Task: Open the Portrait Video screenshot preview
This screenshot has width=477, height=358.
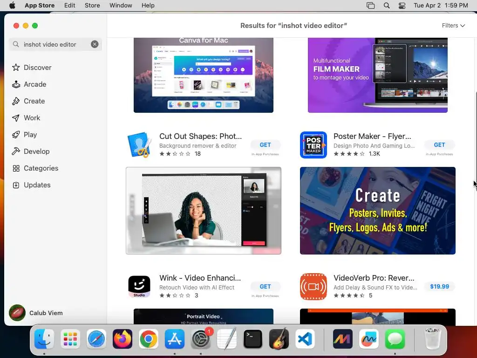Action: pos(204,317)
